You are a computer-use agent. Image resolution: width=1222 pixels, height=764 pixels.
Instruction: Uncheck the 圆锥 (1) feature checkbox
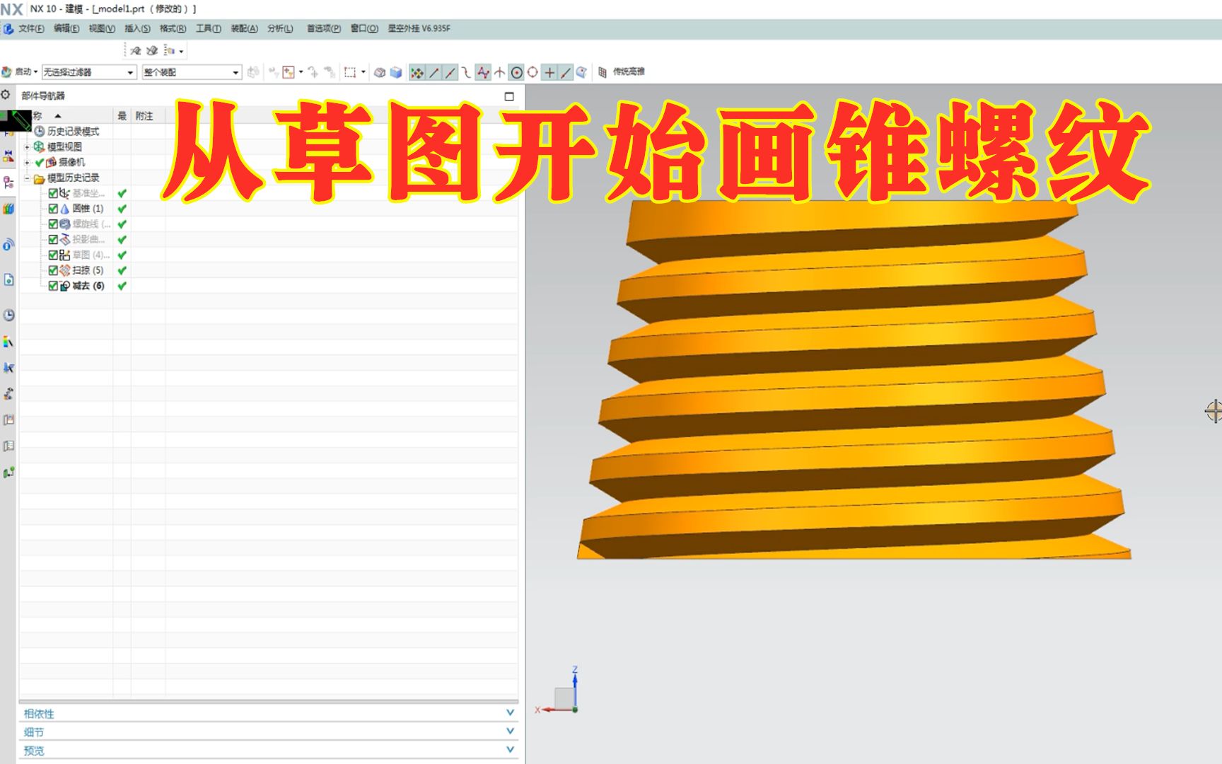52,209
